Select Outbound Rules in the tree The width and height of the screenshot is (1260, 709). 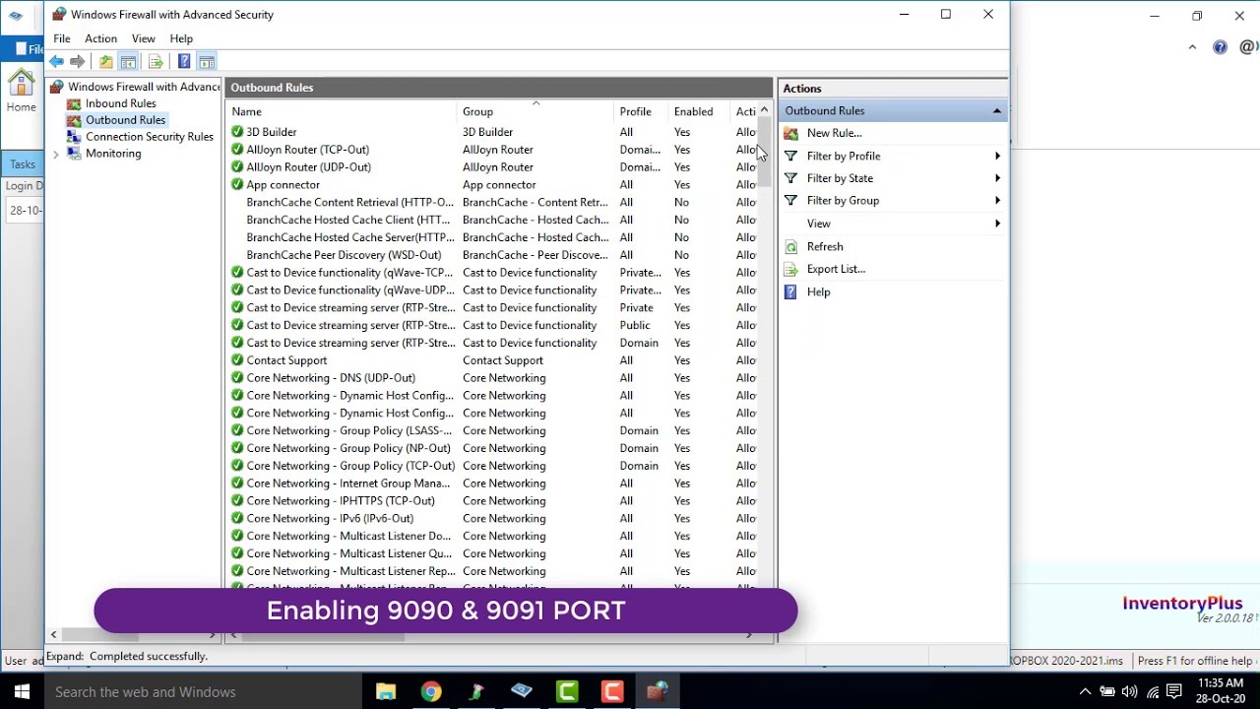(x=125, y=120)
